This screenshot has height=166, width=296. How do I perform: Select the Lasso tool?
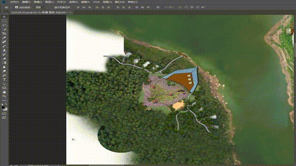pyautogui.click(x=4, y=25)
